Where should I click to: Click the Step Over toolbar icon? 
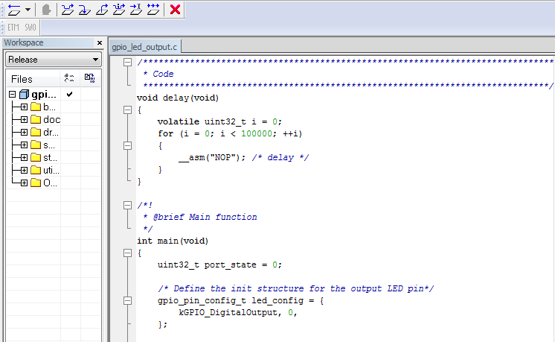(68, 10)
